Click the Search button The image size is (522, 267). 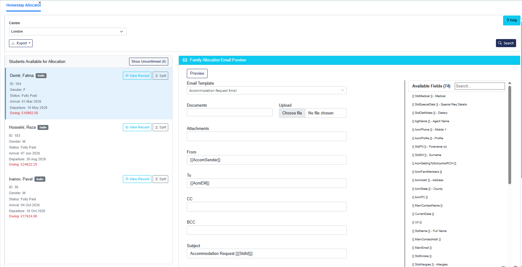506,43
